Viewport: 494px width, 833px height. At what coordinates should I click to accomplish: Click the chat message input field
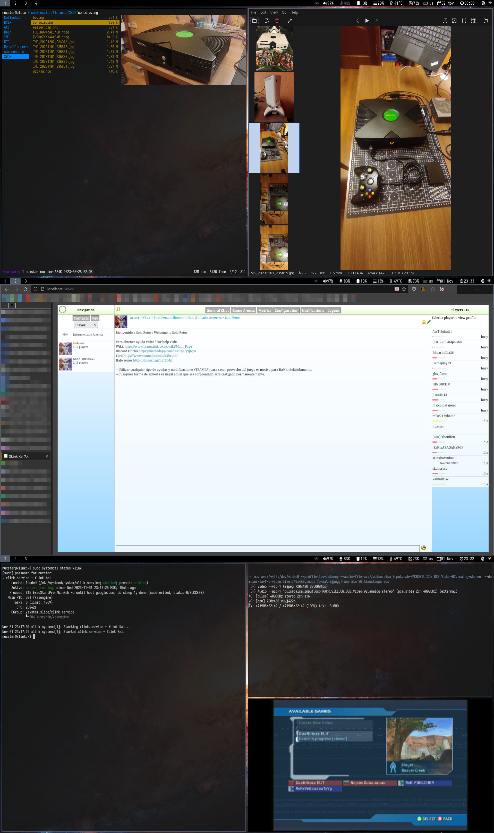(x=267, y=548)
